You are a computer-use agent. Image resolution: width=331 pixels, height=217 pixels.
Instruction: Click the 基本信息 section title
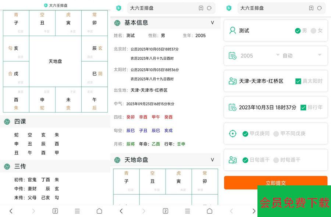[x=136, y=22]
